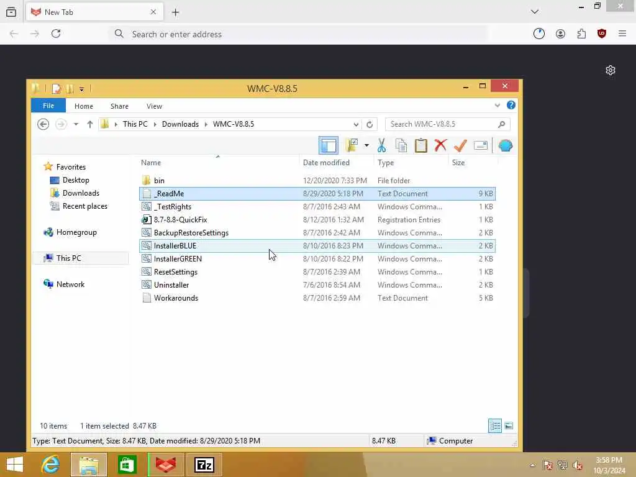Select the InstallerGREEN file
Viewport: 636px width, 477px height.
click(x=317, y=258)
